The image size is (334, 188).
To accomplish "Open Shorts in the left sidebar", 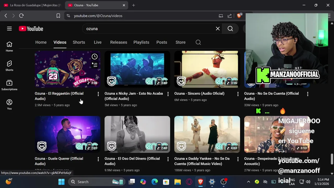I will [9, 66].
